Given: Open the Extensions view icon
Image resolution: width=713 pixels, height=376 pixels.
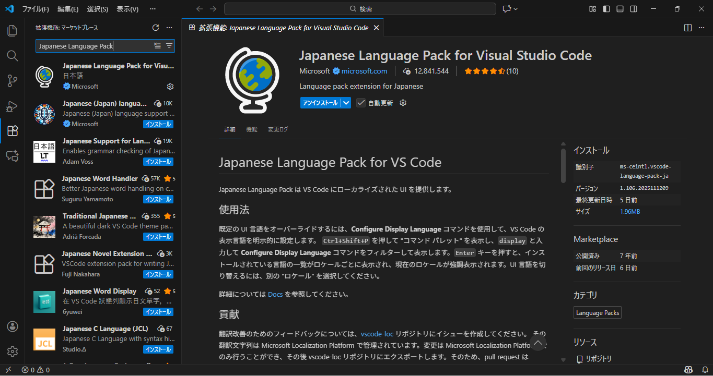Looking at the screenshot, I should point(12,130).
